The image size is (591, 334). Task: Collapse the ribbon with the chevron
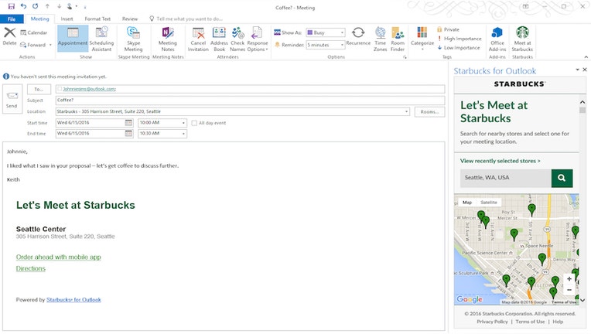[586, 57]
